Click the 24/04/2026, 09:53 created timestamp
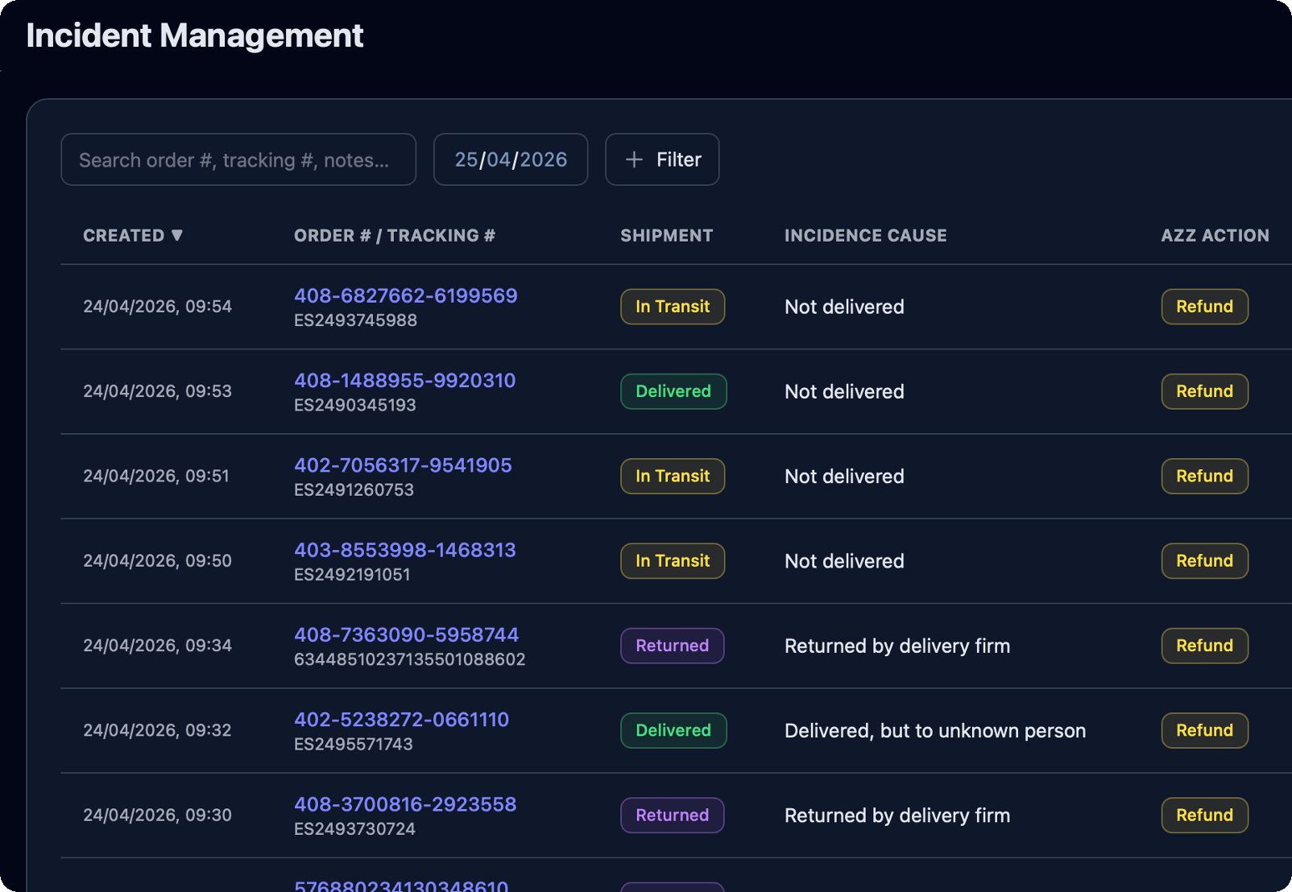This screenshot has height=892, width=1292. pos(157,391)
